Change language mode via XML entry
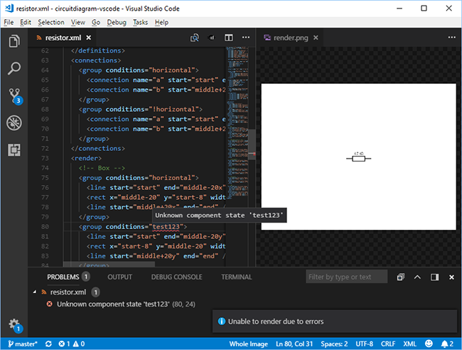The width and height of the screenshot is (462, 350). coord(410,344)
